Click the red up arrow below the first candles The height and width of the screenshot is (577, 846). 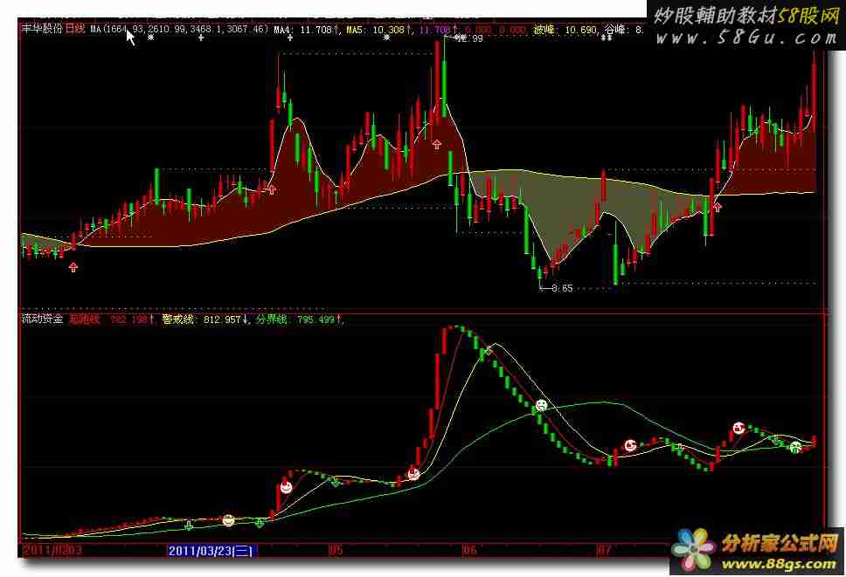[x=73, y=267]
